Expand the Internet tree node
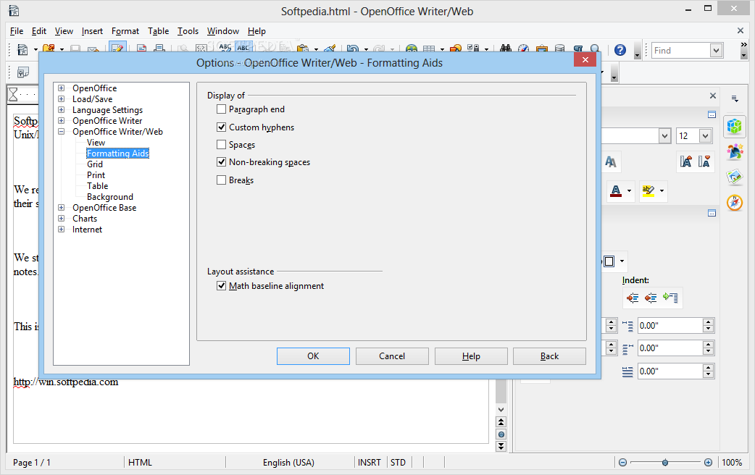The height and width of the screenshot is (475, 755). click(61, 230)
